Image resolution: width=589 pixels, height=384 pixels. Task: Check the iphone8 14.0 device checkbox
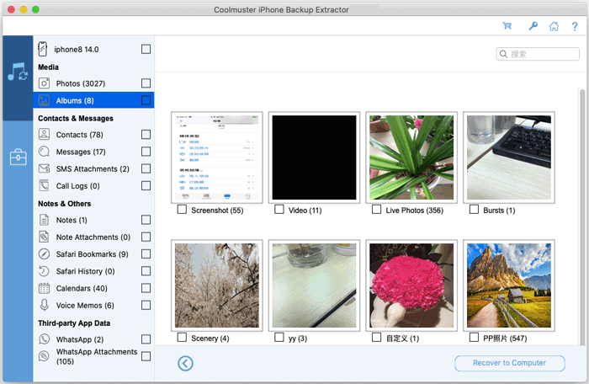coord(146,50)
